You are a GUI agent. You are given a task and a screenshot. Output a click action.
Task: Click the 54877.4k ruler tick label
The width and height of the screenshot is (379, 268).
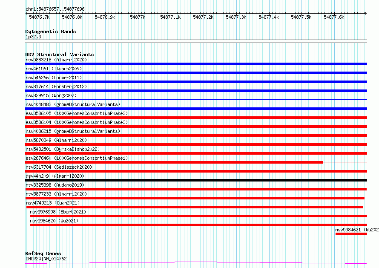pyautogui.click(x=269, y=17)
